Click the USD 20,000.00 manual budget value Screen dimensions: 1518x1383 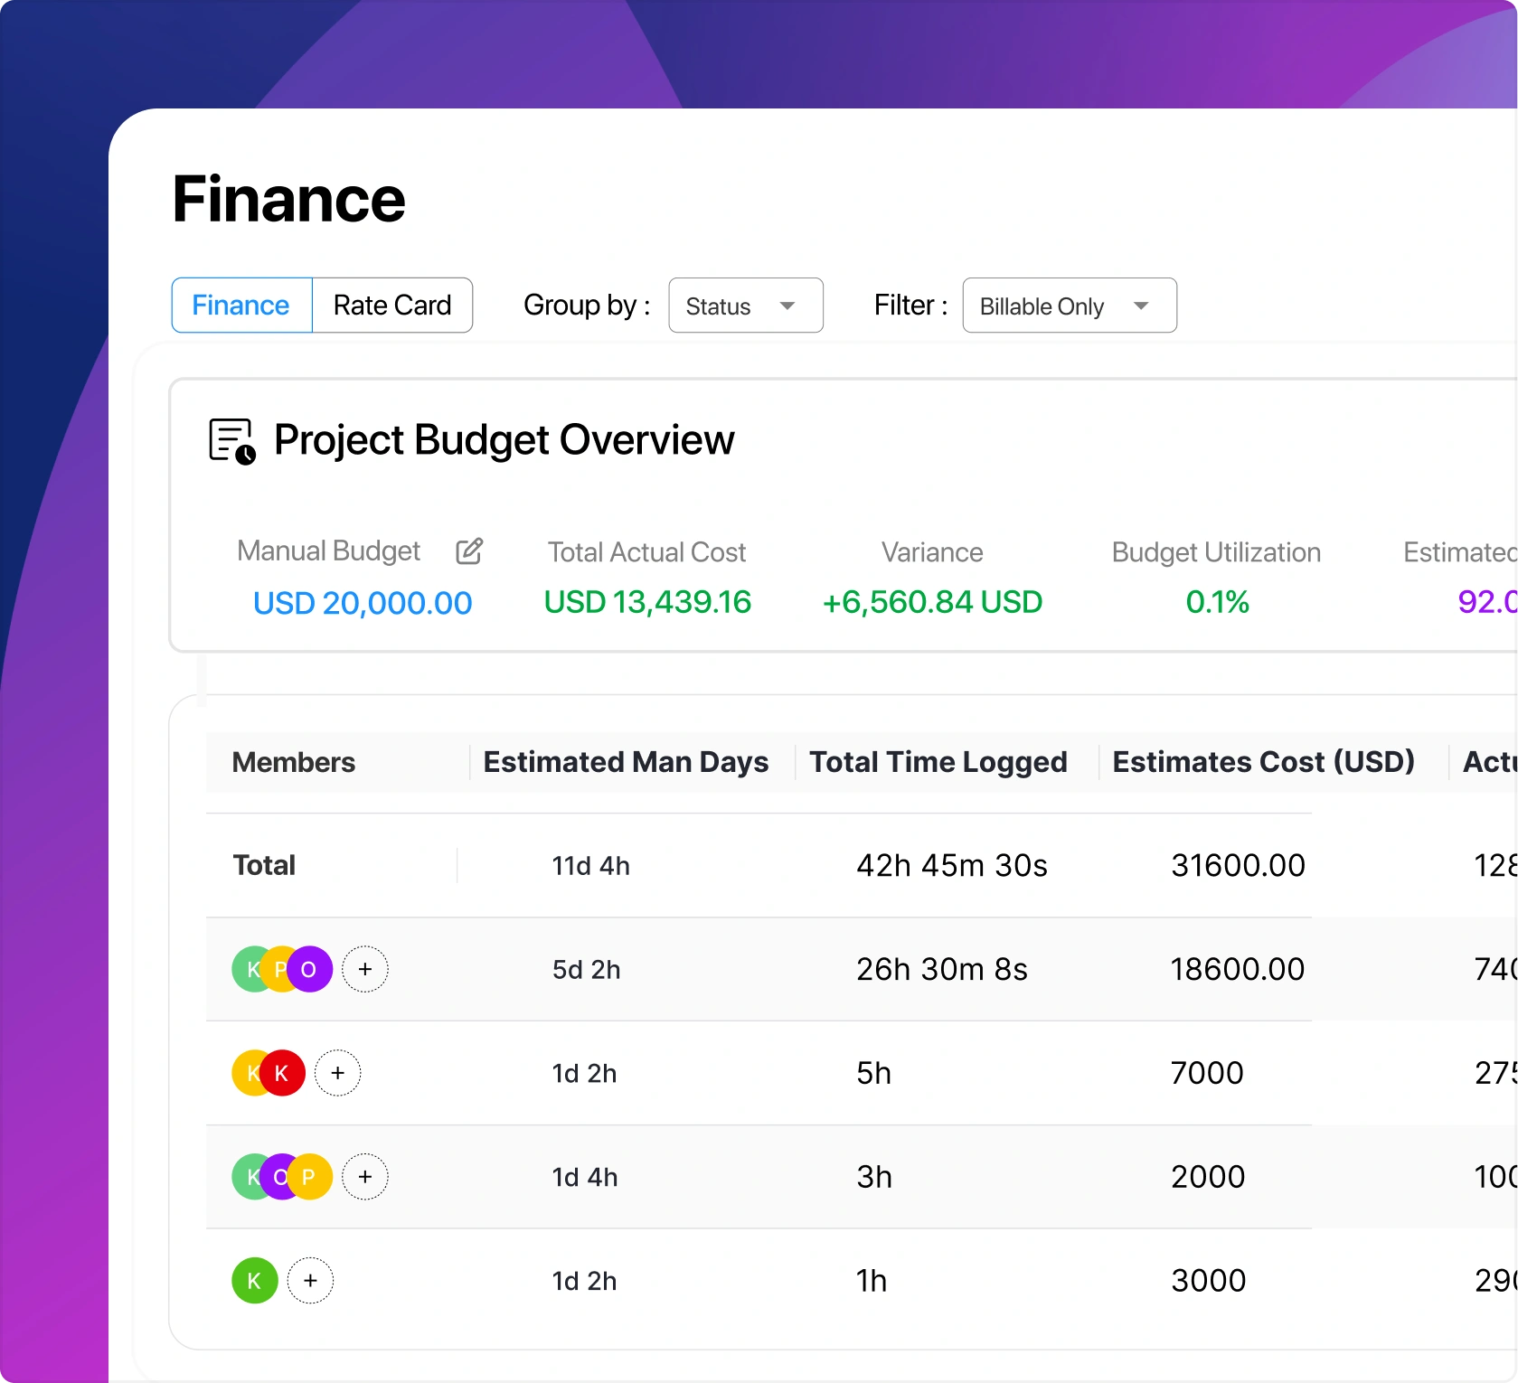(362, 603)
